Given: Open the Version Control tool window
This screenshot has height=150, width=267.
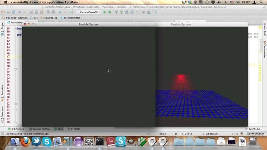Looking at the screenshot, I should [x=40, y=129].
